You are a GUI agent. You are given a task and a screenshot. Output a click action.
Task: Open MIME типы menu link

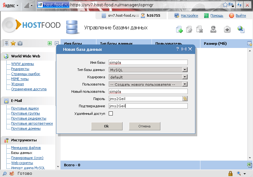pos(20,79)
